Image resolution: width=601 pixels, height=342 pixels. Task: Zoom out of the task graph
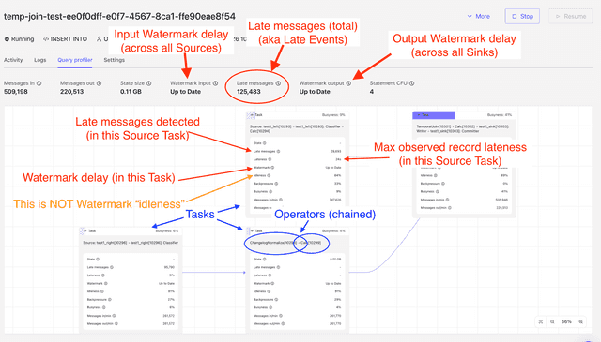click(552, 321)
